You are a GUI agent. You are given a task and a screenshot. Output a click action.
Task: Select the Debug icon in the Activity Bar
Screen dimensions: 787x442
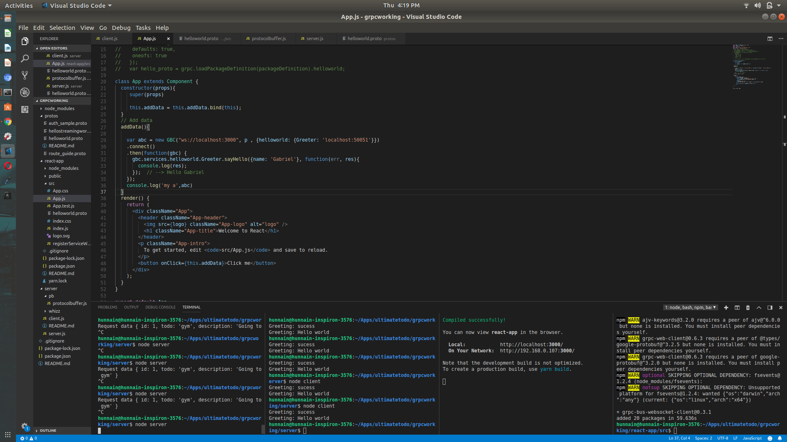pyautogui.click(x=25, y=92)
